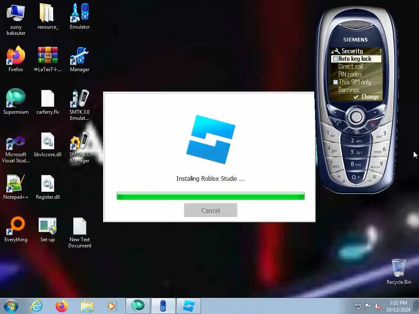
Task: Click the Roblox Studio logo in installer
Action: [x=211, y=139]
